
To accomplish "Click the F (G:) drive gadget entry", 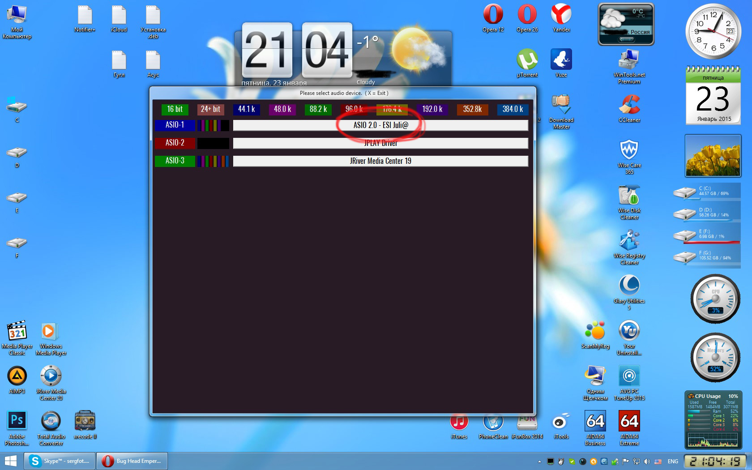I will [x=706, y=256].
